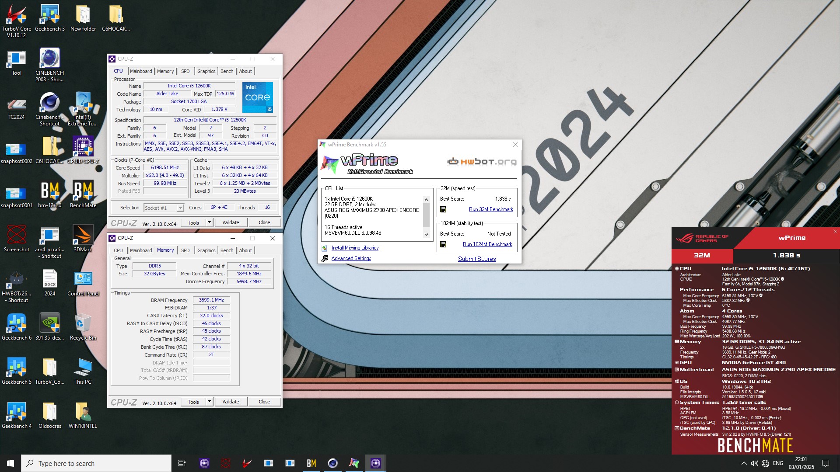Switch to CPU tab in Memory CPU-Z window
The height and width of the screenshot is (472, 840).
(x=118, y=250)
